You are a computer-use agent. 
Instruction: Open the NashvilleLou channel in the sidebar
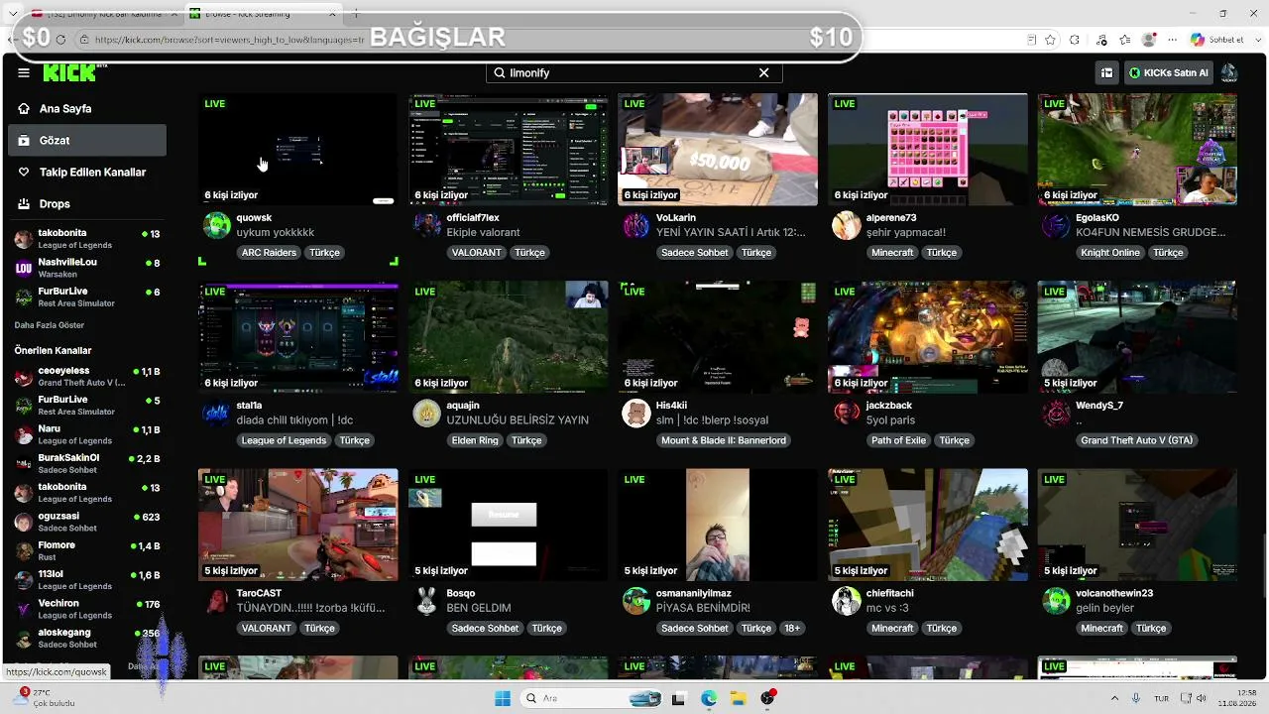tap(87, 268)
